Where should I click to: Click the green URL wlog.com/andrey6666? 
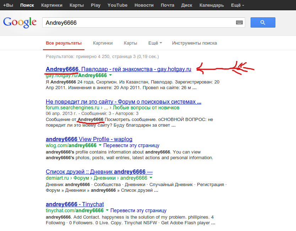click(x=71, y=145)
